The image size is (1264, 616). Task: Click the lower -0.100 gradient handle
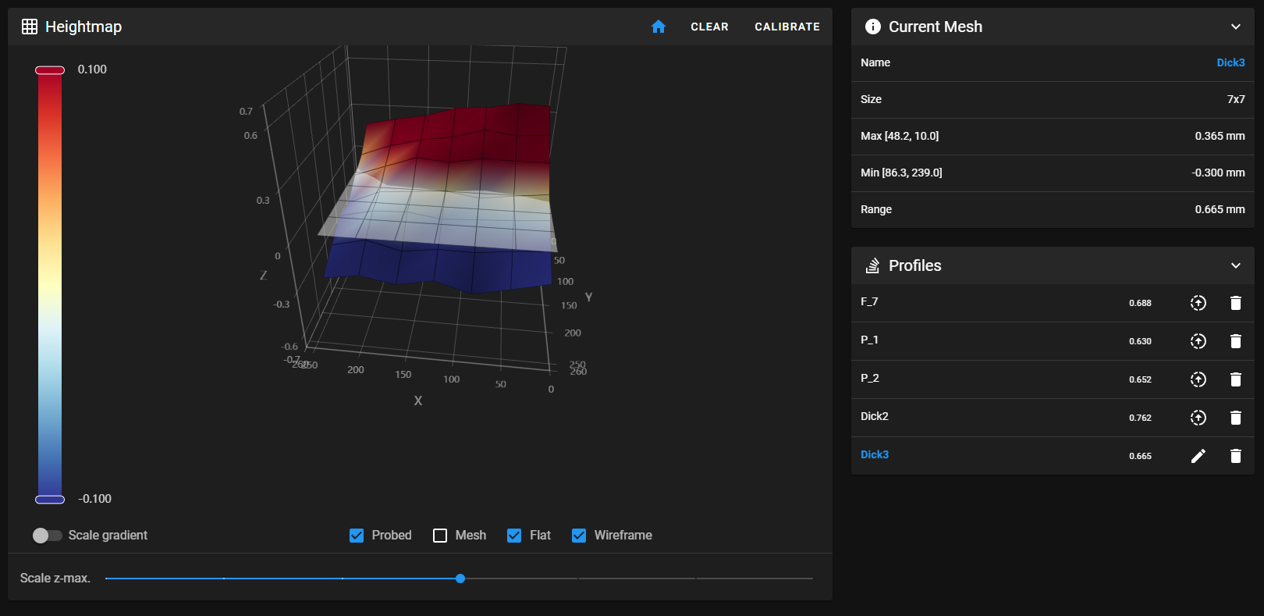pyautogui.click(x=50, y=500)
